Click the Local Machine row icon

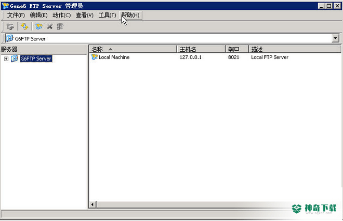pos(94,57)
